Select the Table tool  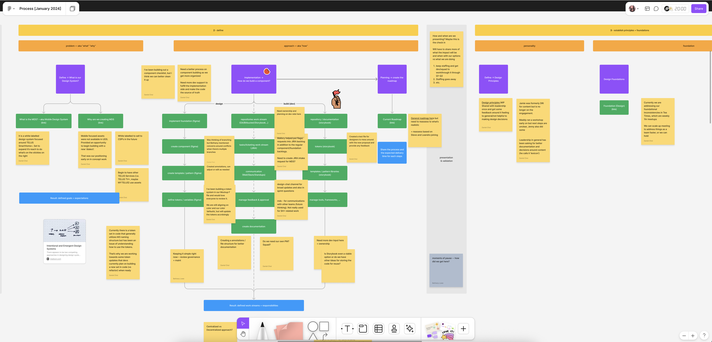pos(378,329)
